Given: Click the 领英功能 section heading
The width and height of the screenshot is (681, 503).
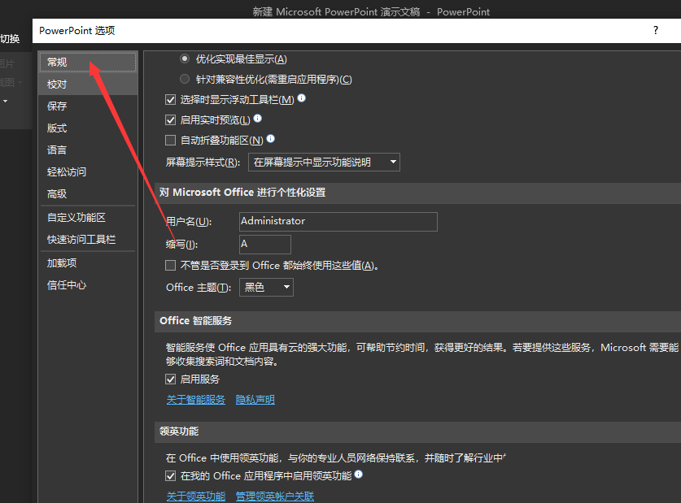Looking at the screenshot, I should tap(179, 431).
